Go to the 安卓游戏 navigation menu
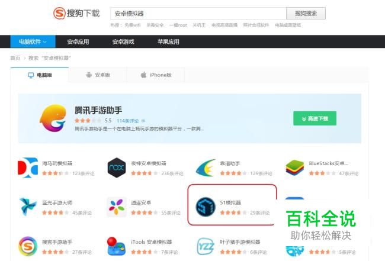The image size is (385, 261). (x=123, y=41)
